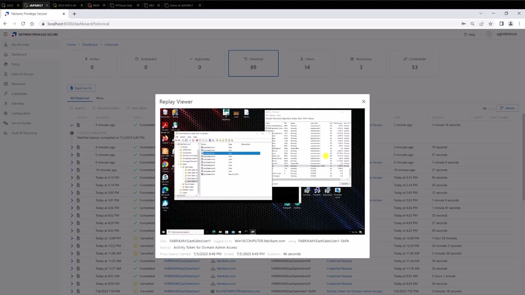The image size is (525, 295).
Task: Open the Dashboard sidebar item
Action: coord(19,54)
